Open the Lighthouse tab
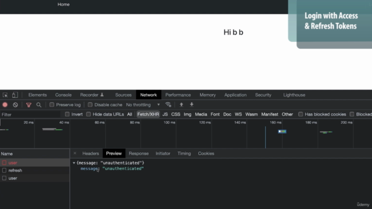 click(294, 95)
